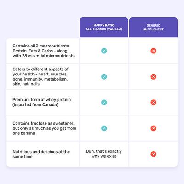Select the Happy Ratio All-Macros (Vanilla) column header
Viewport: 184px width, 184px height.
pyautogui.click(x=104, y=27)
